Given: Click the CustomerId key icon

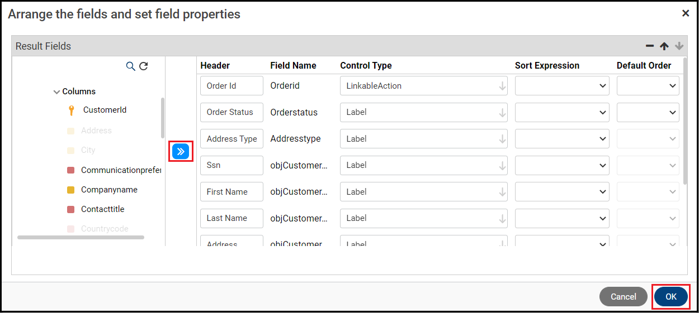Looking at the screenshot, I should tap(71, 110).
